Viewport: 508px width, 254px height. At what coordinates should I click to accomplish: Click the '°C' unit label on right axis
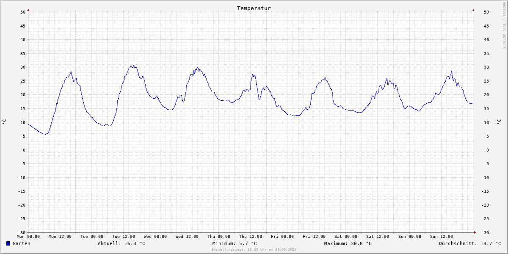(498, 122)
